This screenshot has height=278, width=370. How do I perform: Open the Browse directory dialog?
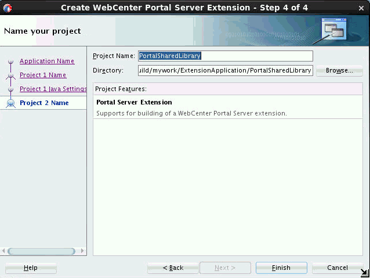[x=339, y=70]
